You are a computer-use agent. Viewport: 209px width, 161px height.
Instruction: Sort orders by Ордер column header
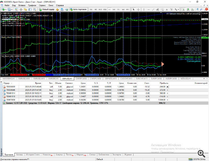[x=11, y=83]
